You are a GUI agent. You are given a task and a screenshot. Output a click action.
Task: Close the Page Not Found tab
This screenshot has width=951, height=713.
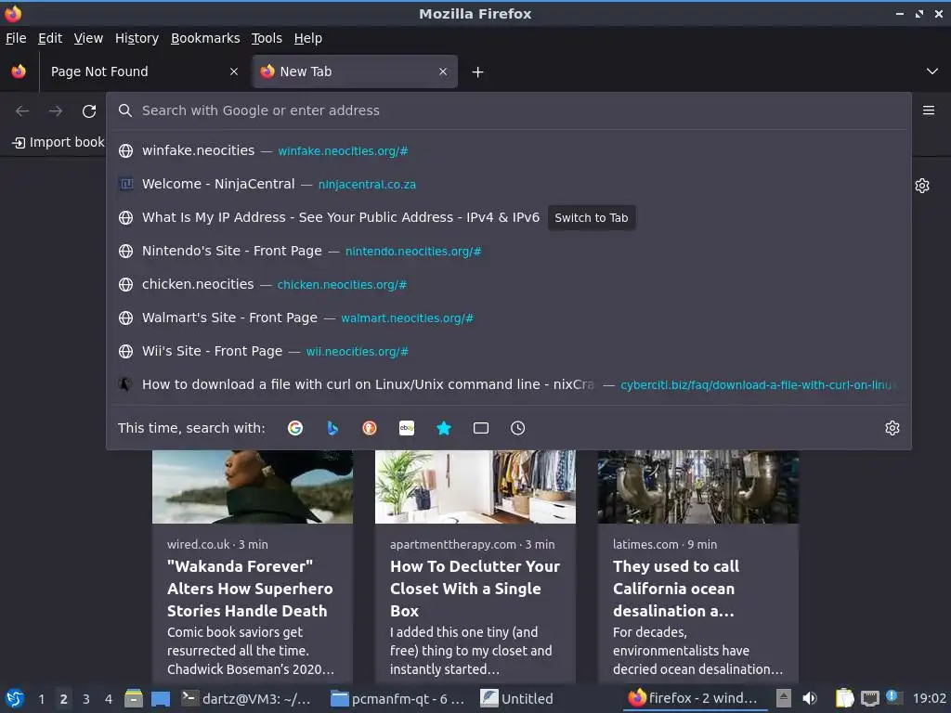(234, 71)
